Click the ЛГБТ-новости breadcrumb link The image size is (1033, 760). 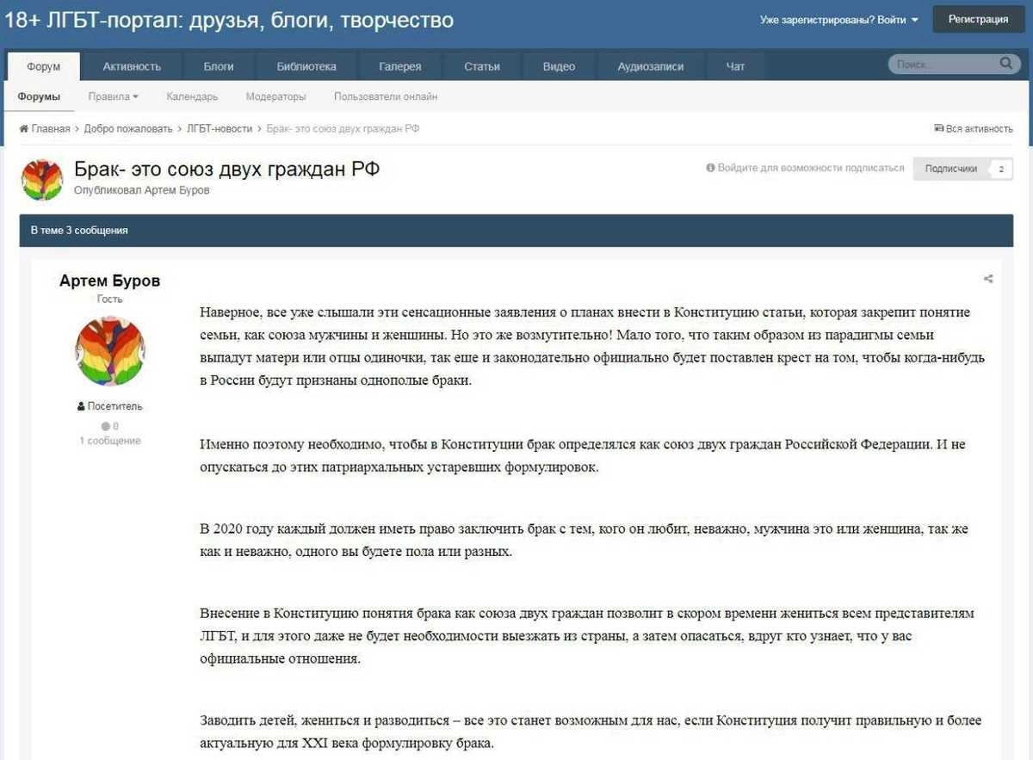220,129
